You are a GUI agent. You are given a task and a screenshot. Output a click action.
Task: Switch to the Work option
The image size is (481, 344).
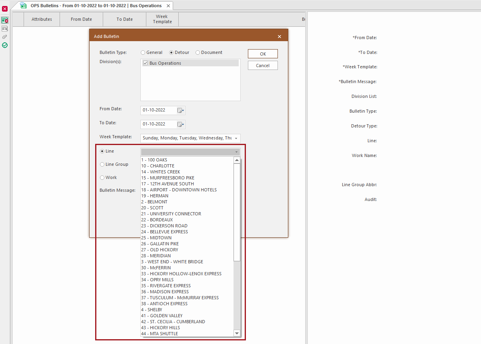coord(103,177)
